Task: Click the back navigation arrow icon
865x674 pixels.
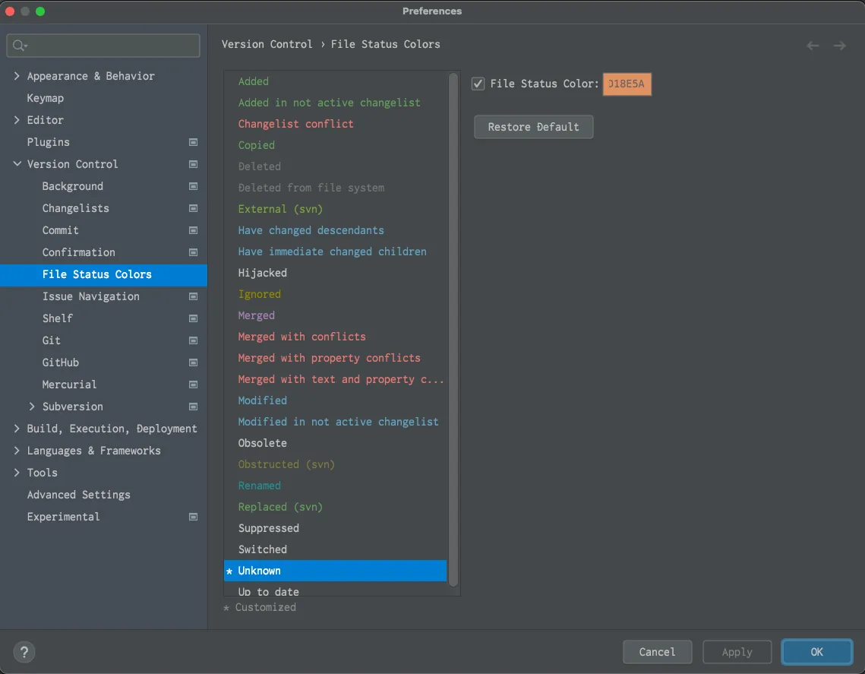Action: 813,46
